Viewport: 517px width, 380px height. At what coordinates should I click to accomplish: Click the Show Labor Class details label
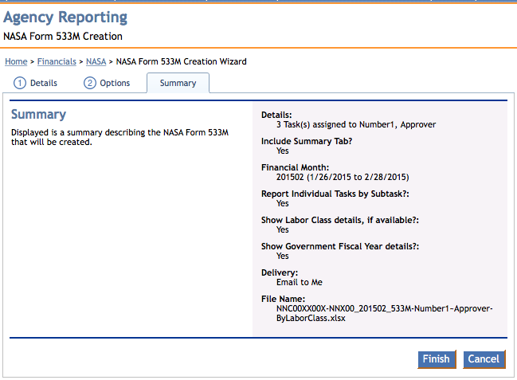[x=340, y=220]
